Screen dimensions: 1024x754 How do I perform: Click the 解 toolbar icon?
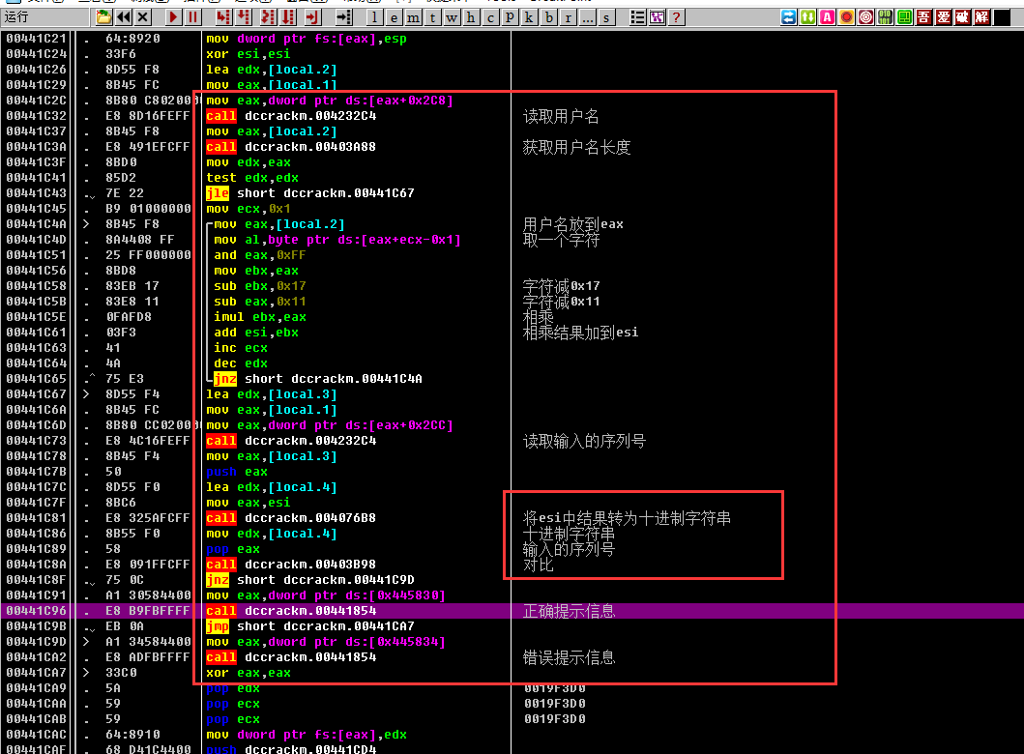coord(982,17)
